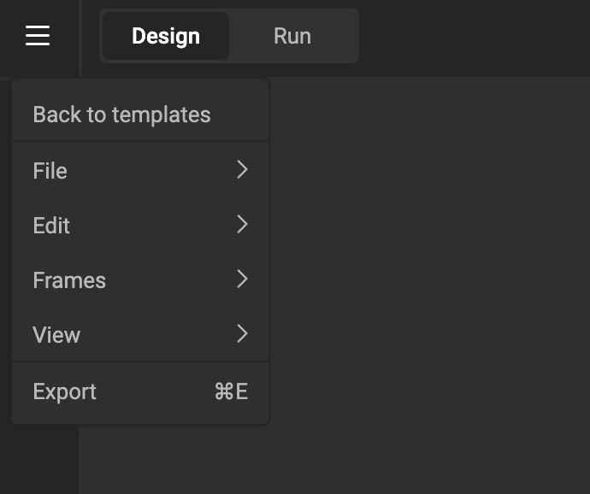590x494 pixels.
Task: Click the ⌘E shortcut label for Export
Action: tap(232, 391)
